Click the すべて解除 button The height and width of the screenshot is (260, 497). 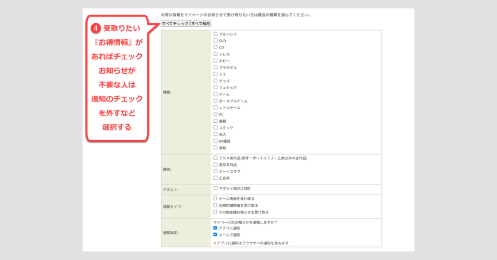point(200,23)
